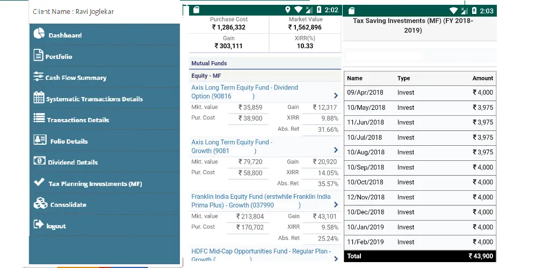Click the Dashboard pie chart icon

click(39, 33)
